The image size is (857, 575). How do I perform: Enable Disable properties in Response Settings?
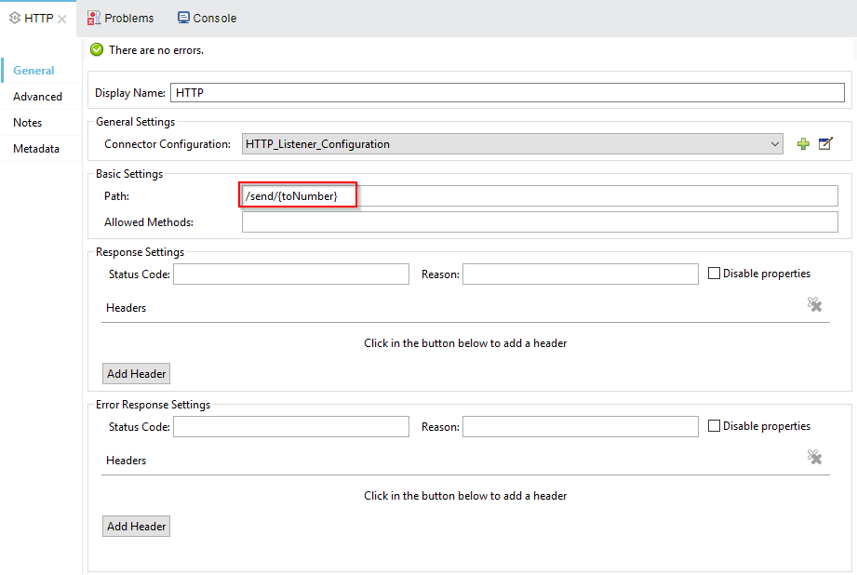coord(714,274)
